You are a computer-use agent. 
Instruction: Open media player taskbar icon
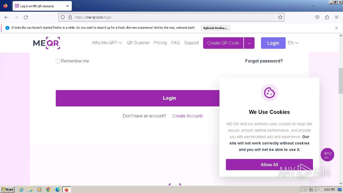[x=39, y=190]
